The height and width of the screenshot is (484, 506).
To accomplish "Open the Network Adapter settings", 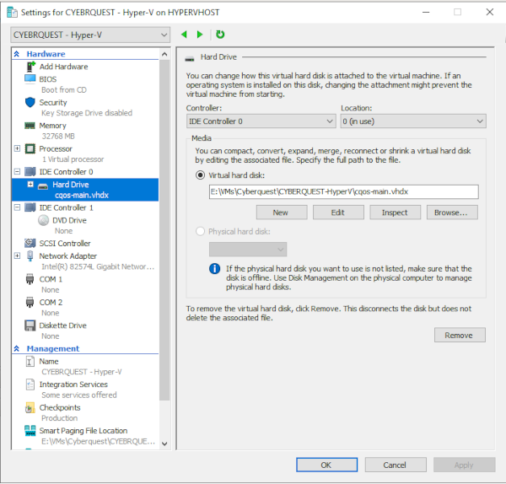I will coord(67,255).
